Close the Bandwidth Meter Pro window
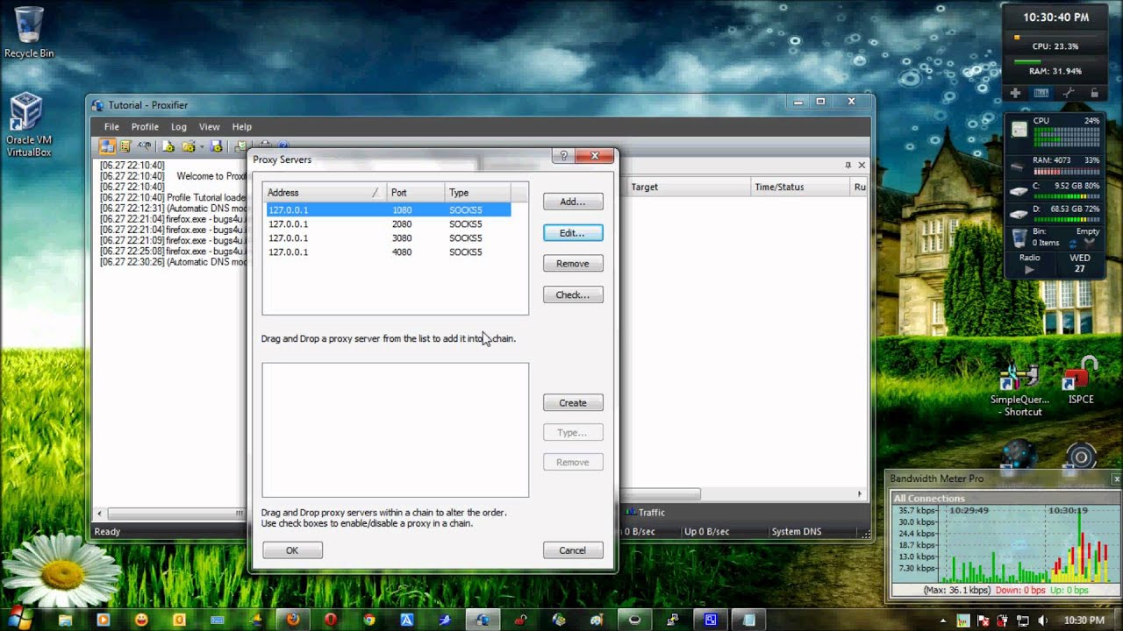This screenshot has width=1123, height=631. (x=1116, y=479)
